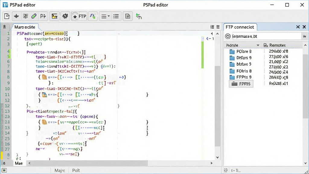Viewport: 309px width, 174px height.
Task: Click the orange icon on code line 23
Action: pyautogui.click(x=45, y=122)
